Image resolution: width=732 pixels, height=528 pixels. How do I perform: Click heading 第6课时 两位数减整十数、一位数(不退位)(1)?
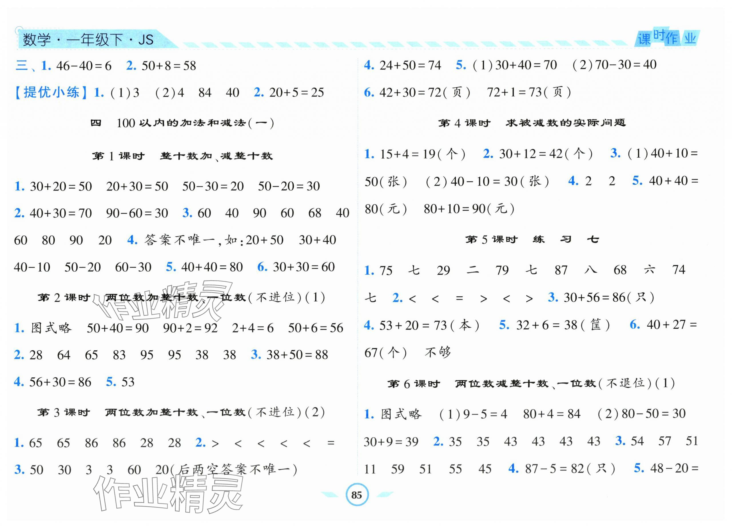pyautogui.click(x=531, y=383)
